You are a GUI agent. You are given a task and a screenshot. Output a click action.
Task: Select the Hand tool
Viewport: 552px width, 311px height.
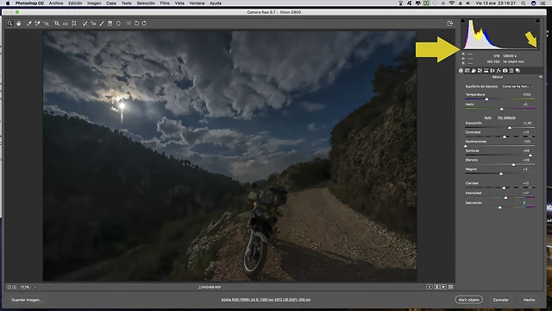click(x=19, y=23)
